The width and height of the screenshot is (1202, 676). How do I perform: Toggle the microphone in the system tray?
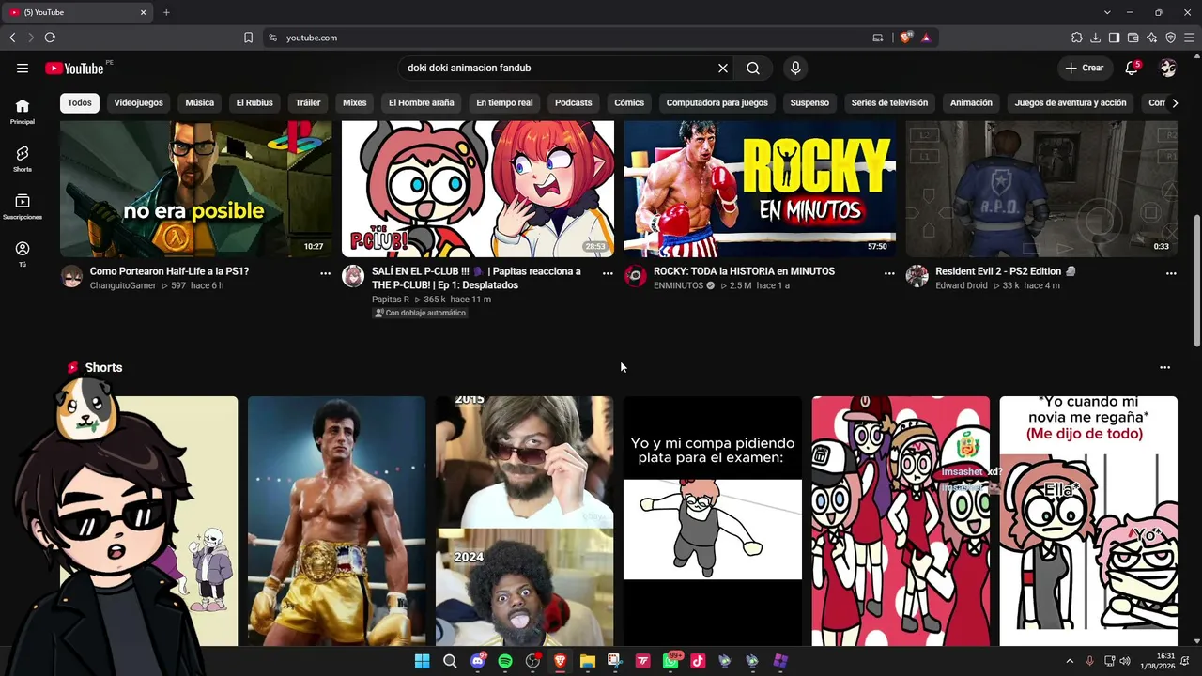[1090, 661]
